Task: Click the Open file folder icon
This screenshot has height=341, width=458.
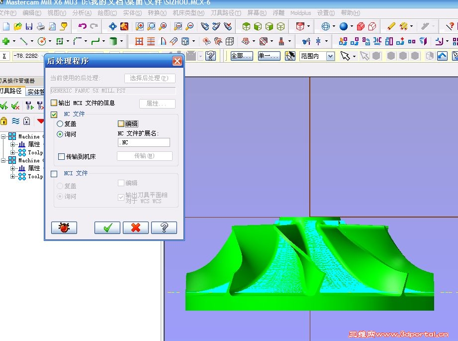Action: pyautogui.click(x=17, y=26)
